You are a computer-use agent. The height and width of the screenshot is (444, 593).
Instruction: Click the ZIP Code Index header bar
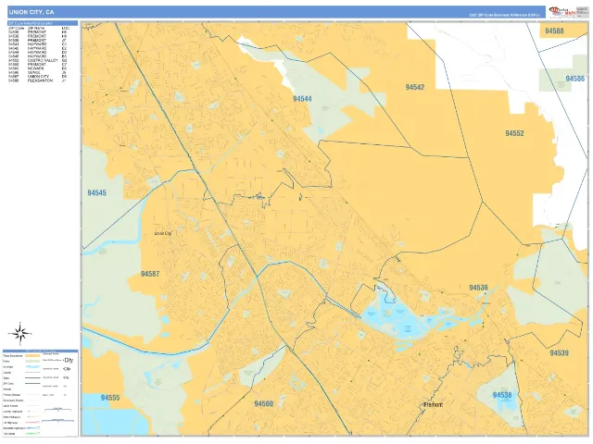[43, 23]
